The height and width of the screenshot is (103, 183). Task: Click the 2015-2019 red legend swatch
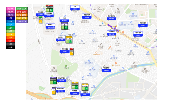(x=22, y=12)
